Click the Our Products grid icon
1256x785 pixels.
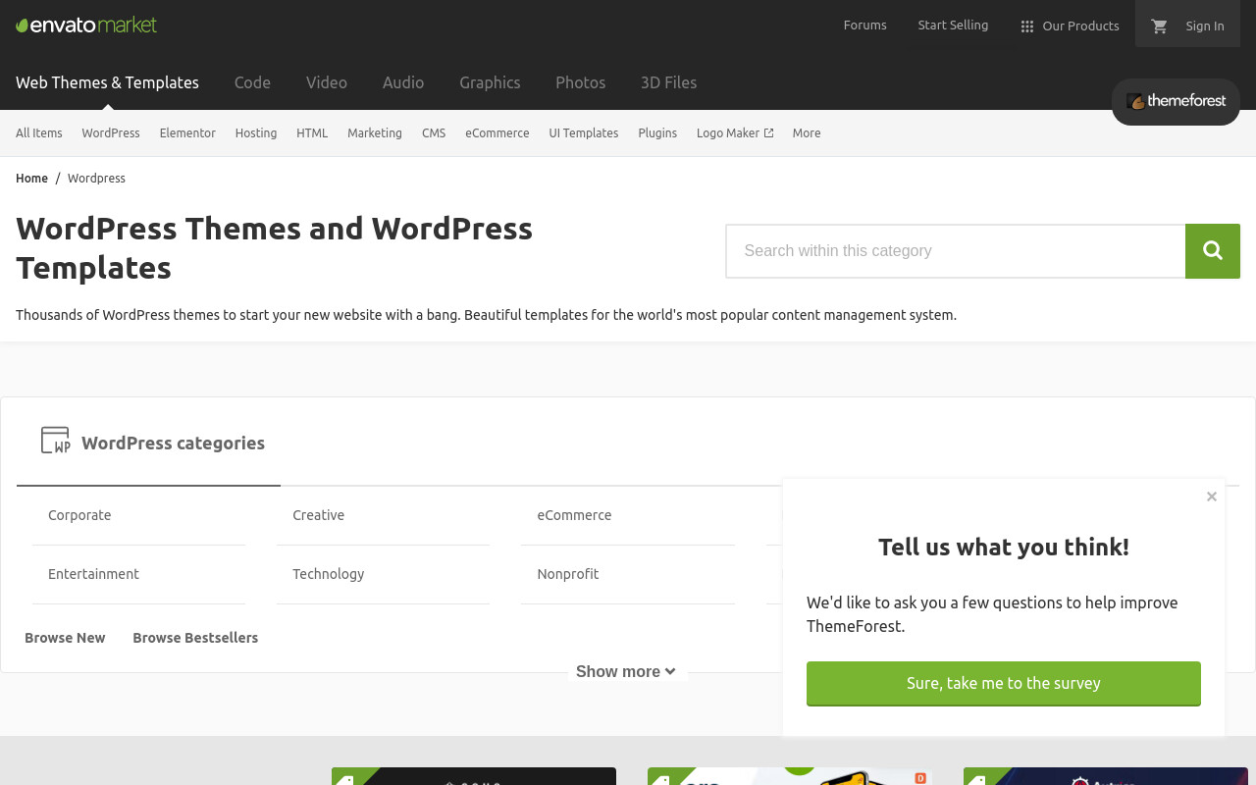tap(1027, 26)
